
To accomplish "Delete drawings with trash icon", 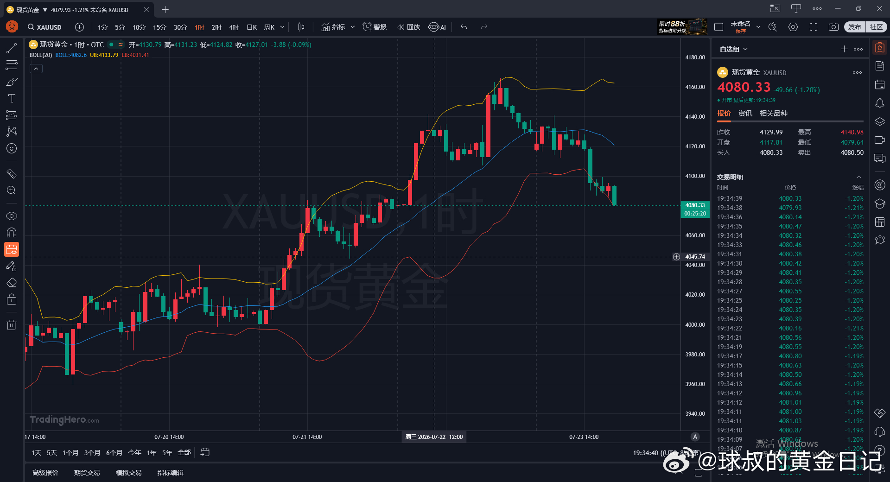I will click(x=12, y=325).
